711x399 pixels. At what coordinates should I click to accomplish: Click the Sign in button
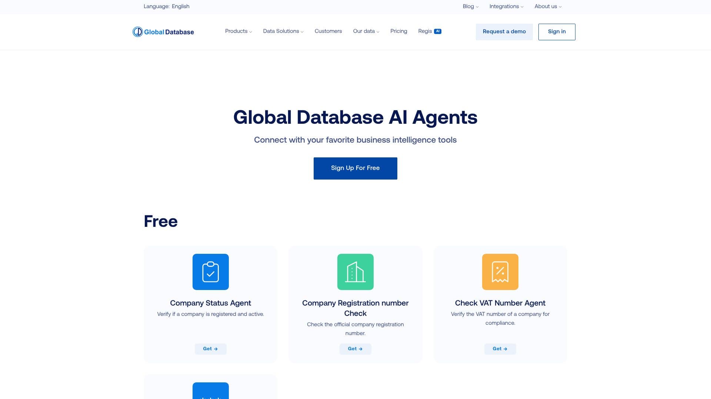557,32
